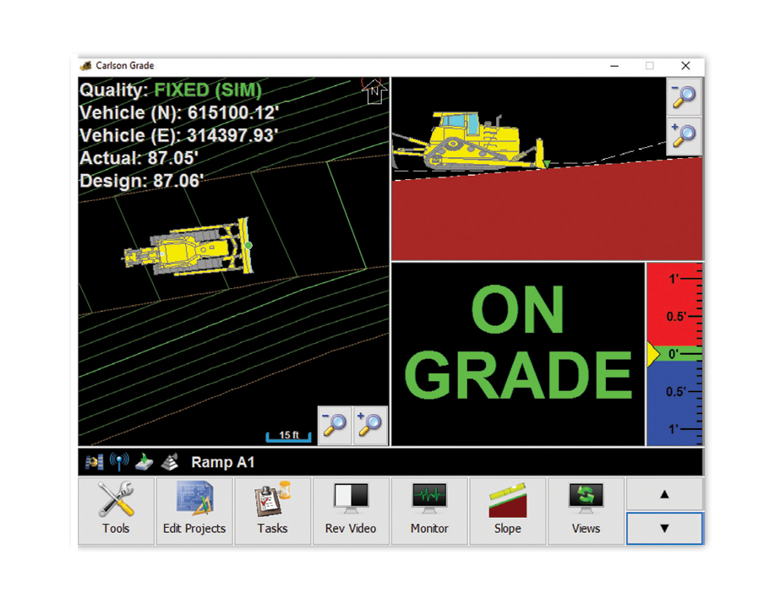780x604 pixels.
Task: Click the Vehicle (N) coordinate readout
Action: (179, 113)
